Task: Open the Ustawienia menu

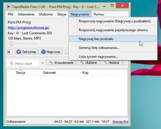Action: [26, 14]
